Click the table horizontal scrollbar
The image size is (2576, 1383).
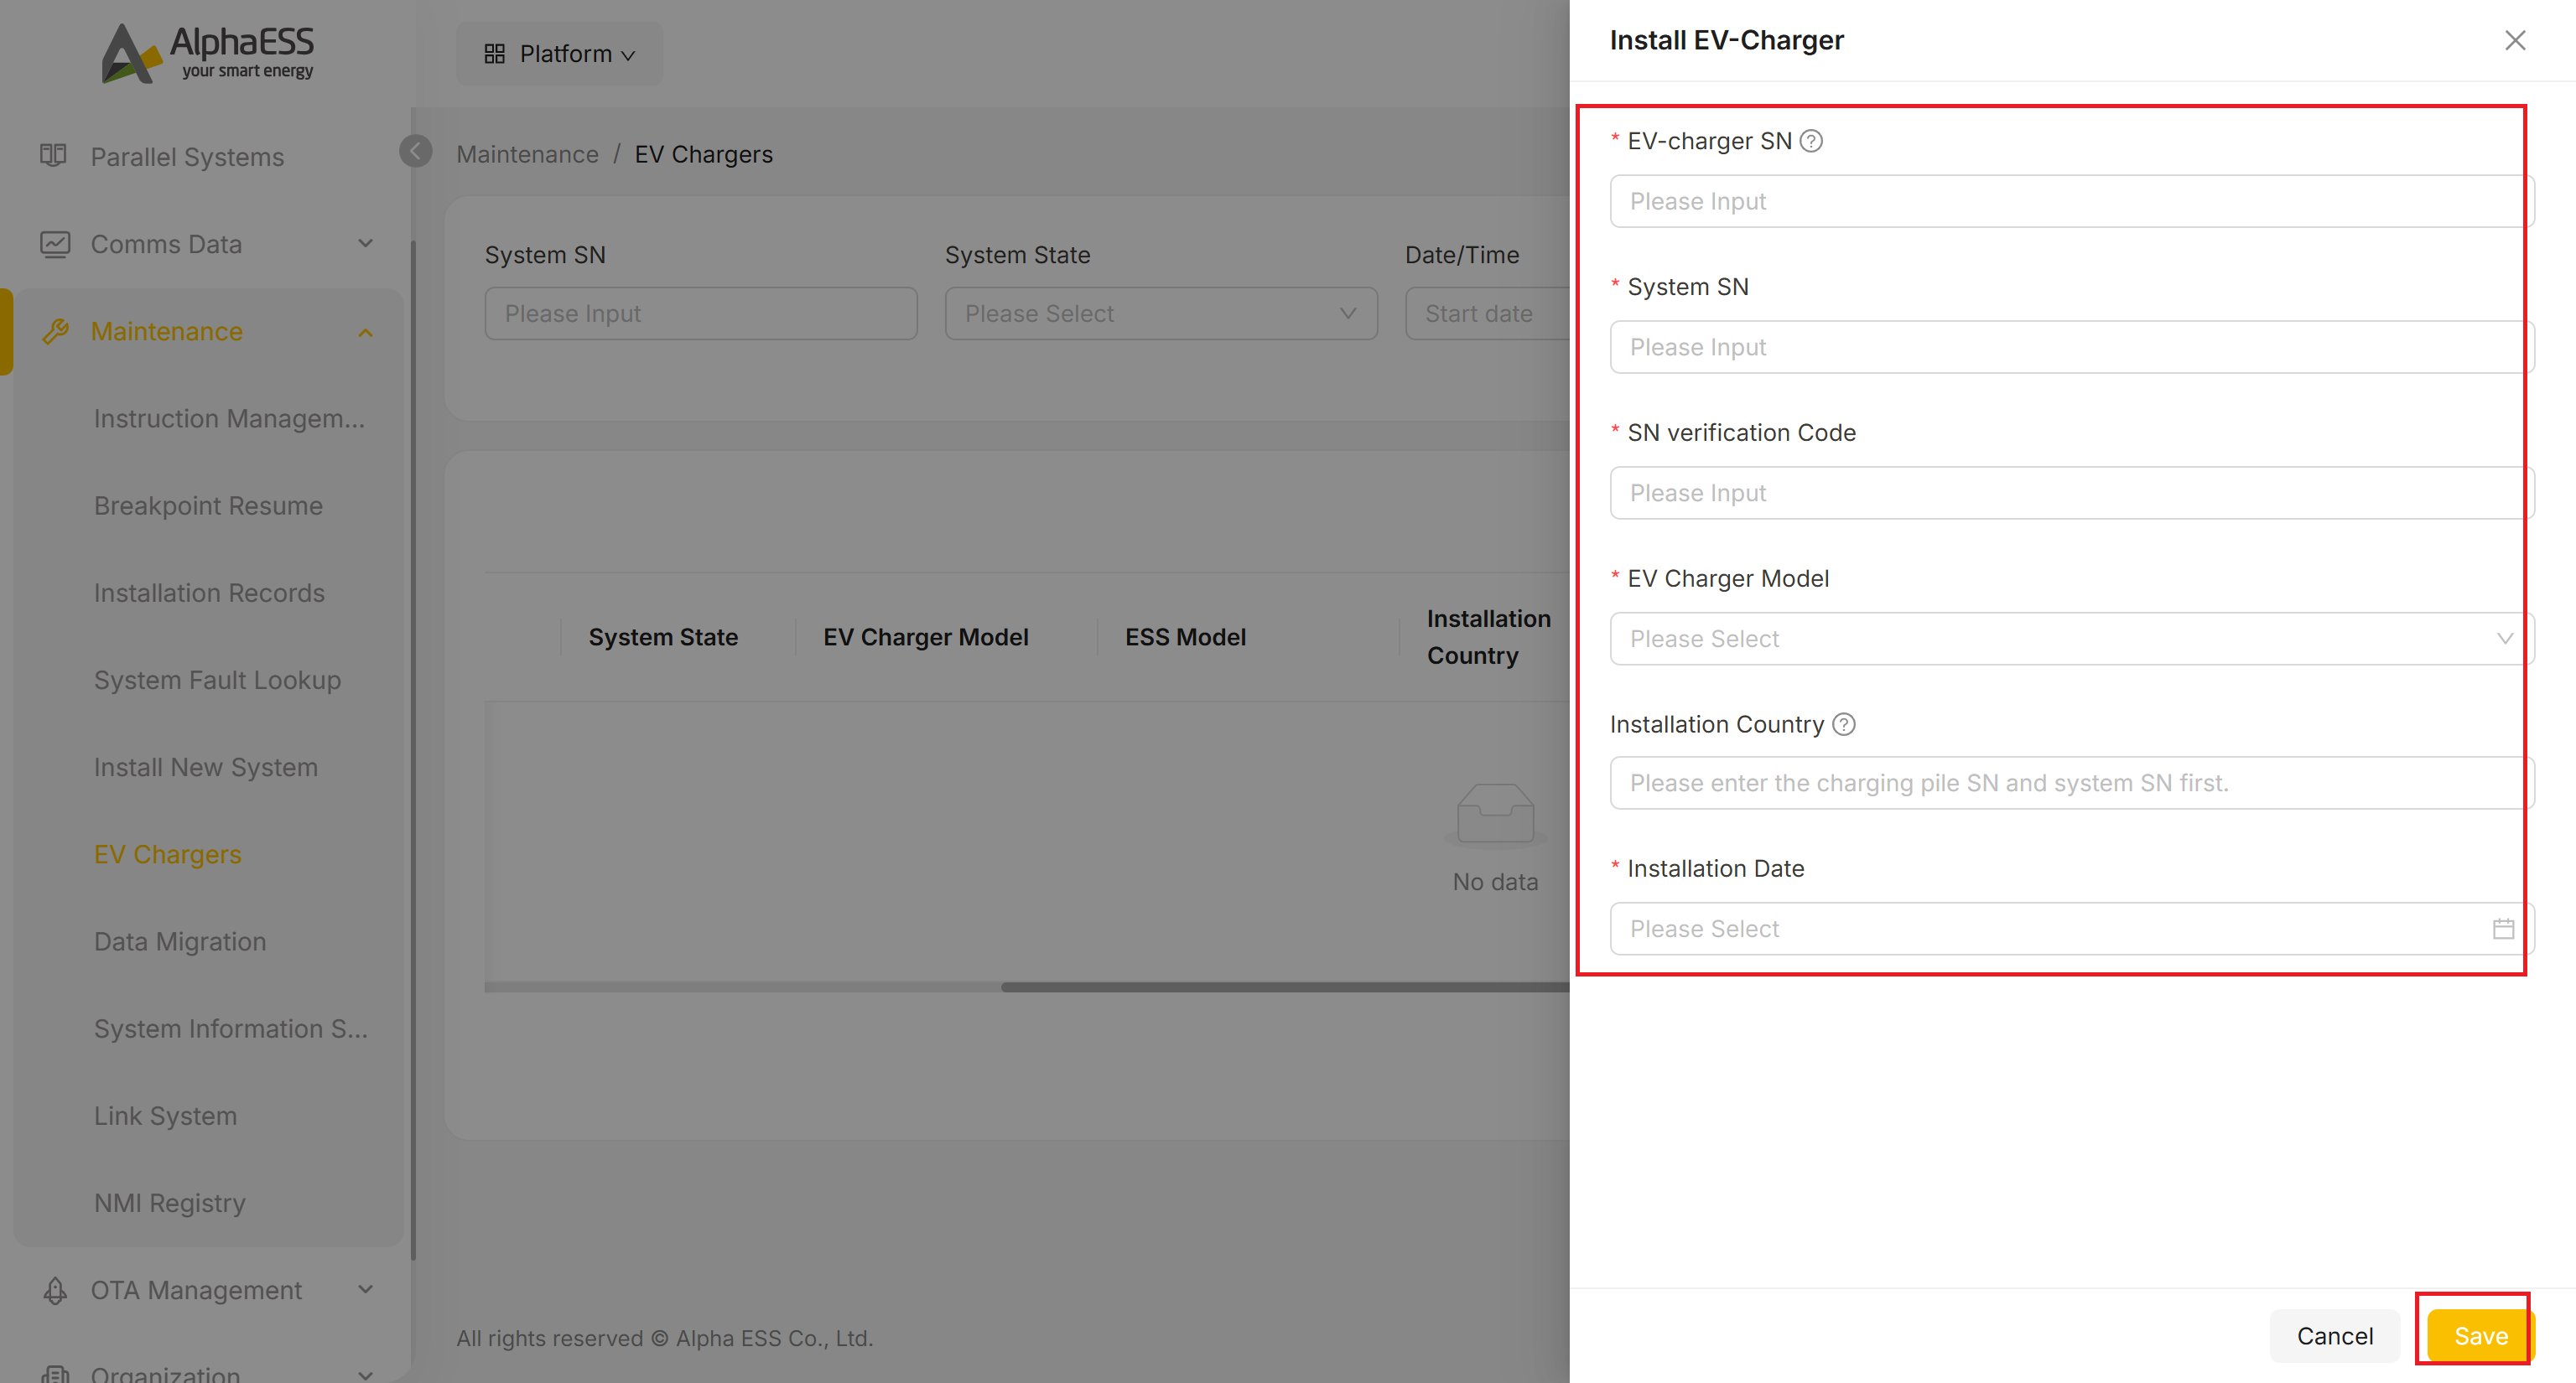coord(1285,987)
